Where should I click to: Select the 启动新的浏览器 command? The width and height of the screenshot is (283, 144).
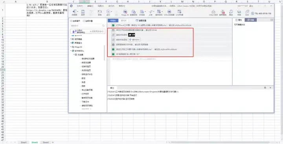click(88, 58)
